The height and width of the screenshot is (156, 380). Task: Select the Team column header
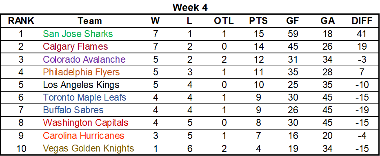coord(90,21)
